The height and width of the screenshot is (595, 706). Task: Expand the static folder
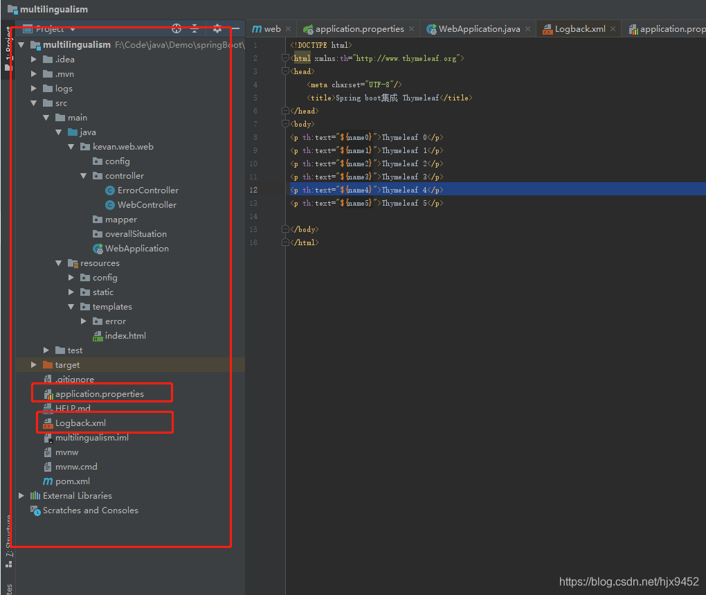pos(71,292)
